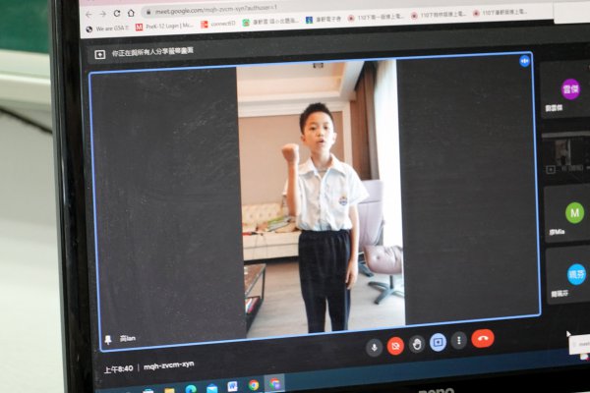Image resolution: width=590 pixels, height=393 pixels.
Task: Switch to the active Chrome profile window in taskbar
Action: (x=274, y=383)
